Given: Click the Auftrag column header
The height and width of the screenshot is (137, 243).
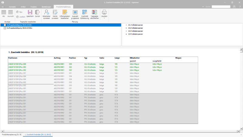Looking at the screenshot, I should coord(57,58).
